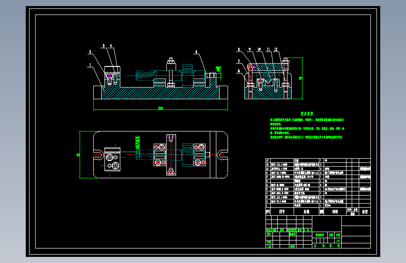Select balloon number 4 above the left clamp

111,45
